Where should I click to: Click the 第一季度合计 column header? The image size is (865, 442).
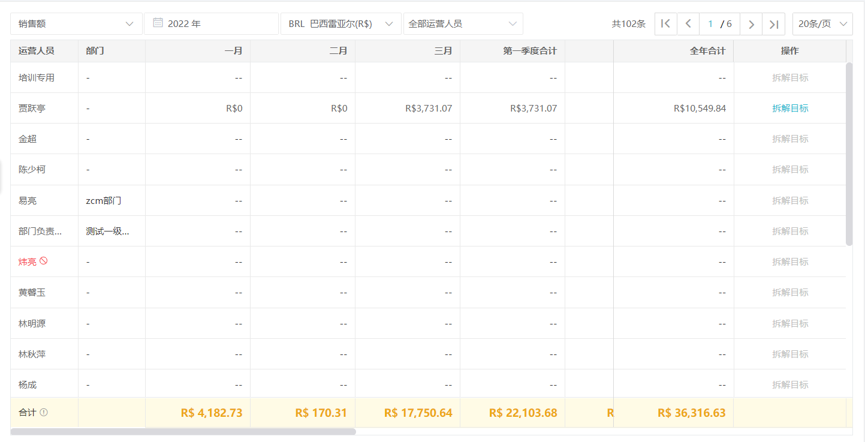pos(530,50)
